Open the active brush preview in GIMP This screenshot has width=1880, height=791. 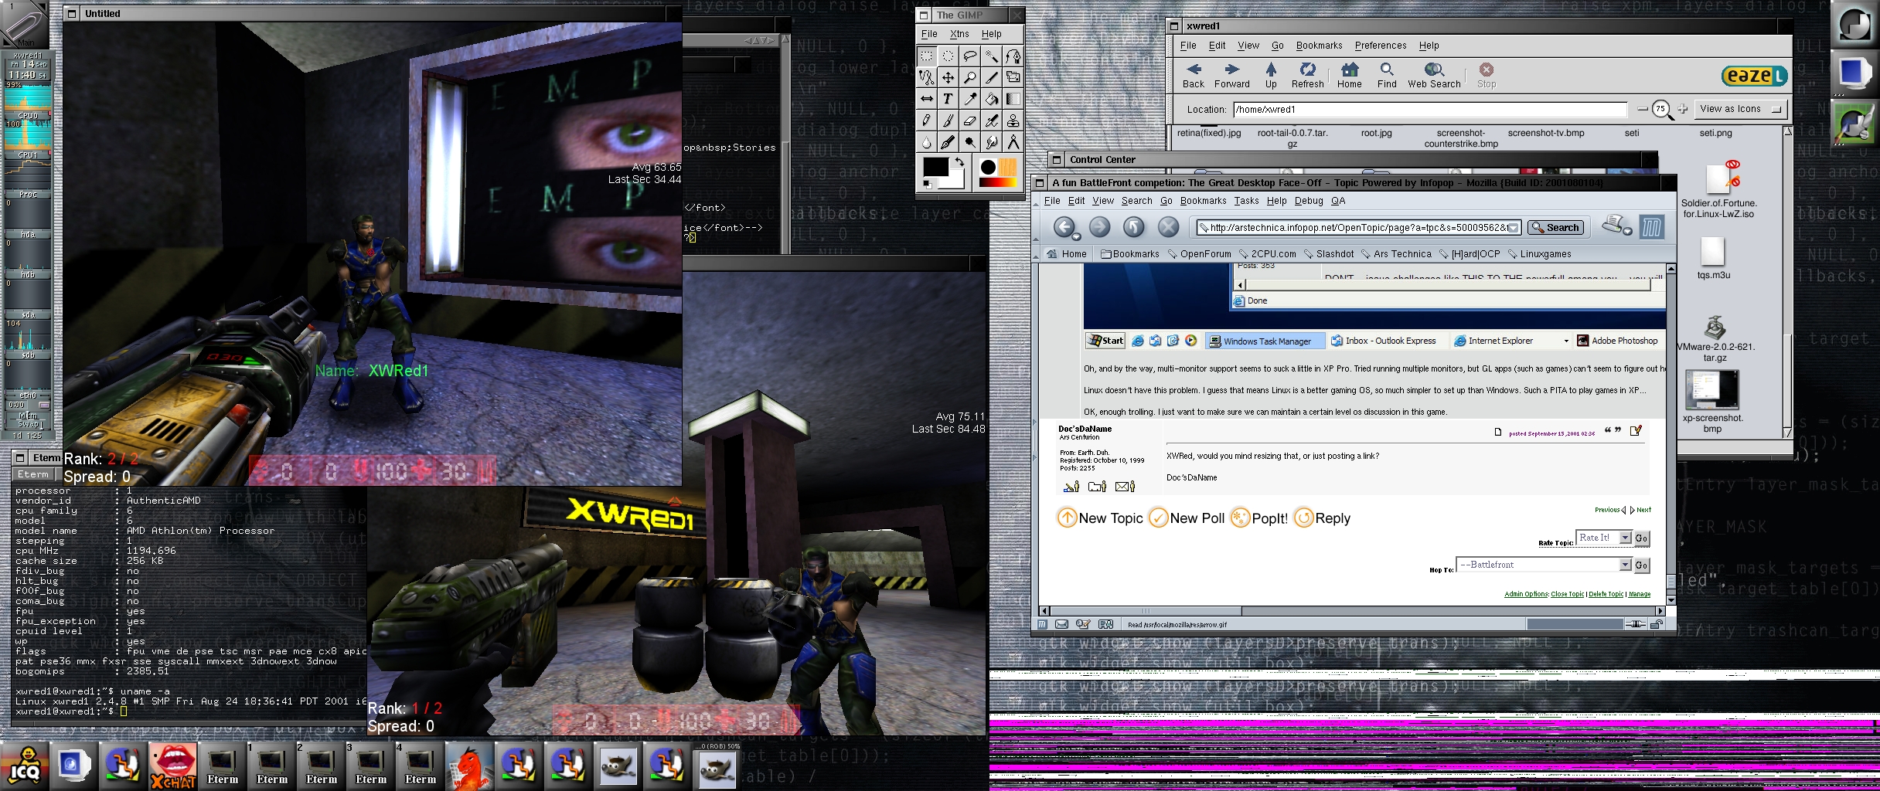click(x=988, y=167)
